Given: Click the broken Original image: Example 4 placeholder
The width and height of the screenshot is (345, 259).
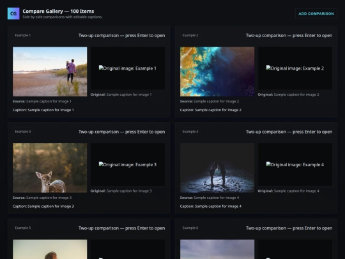Looking at the screenshot, I should pos(295,164).
